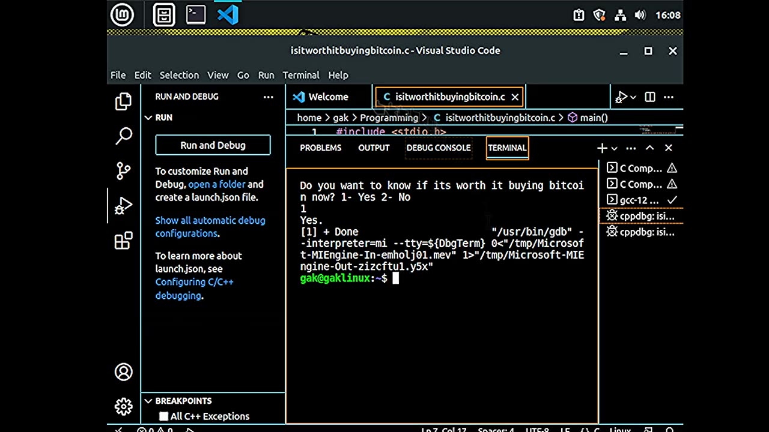
Task: Open the run button dropdown arrow
Action: coord(633,98)
